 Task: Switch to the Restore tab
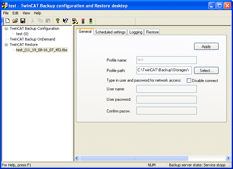tap(152, 32)
